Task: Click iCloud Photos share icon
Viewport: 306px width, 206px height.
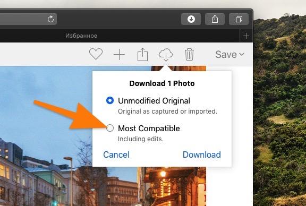Action: [143, 55]
